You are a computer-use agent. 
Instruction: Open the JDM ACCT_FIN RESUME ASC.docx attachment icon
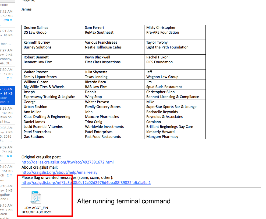pos(36,197)
